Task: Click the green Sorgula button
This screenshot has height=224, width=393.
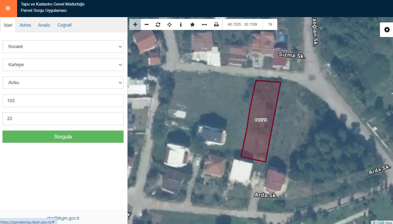Action: [x=63, y=137]
